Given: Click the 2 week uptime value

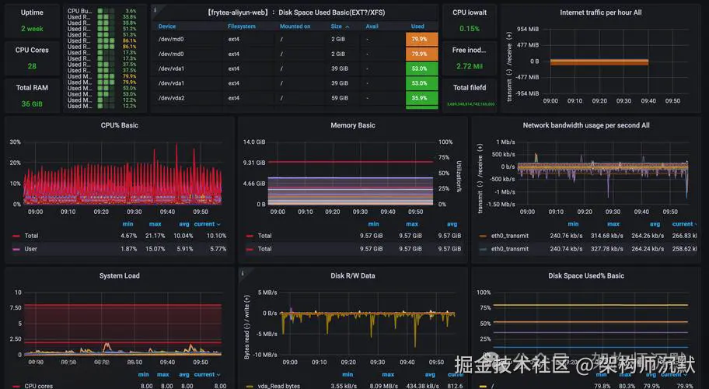Looking at the screenshot, I should pos(32,29).
